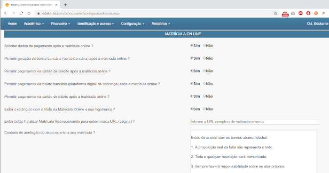Click the camera screenshot extension icon

[293, 13]
